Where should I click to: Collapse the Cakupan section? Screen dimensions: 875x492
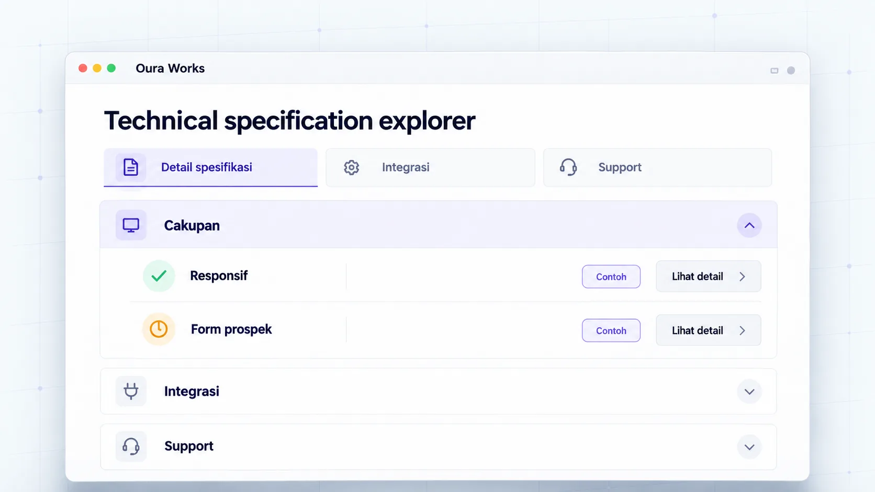point(749,225)
